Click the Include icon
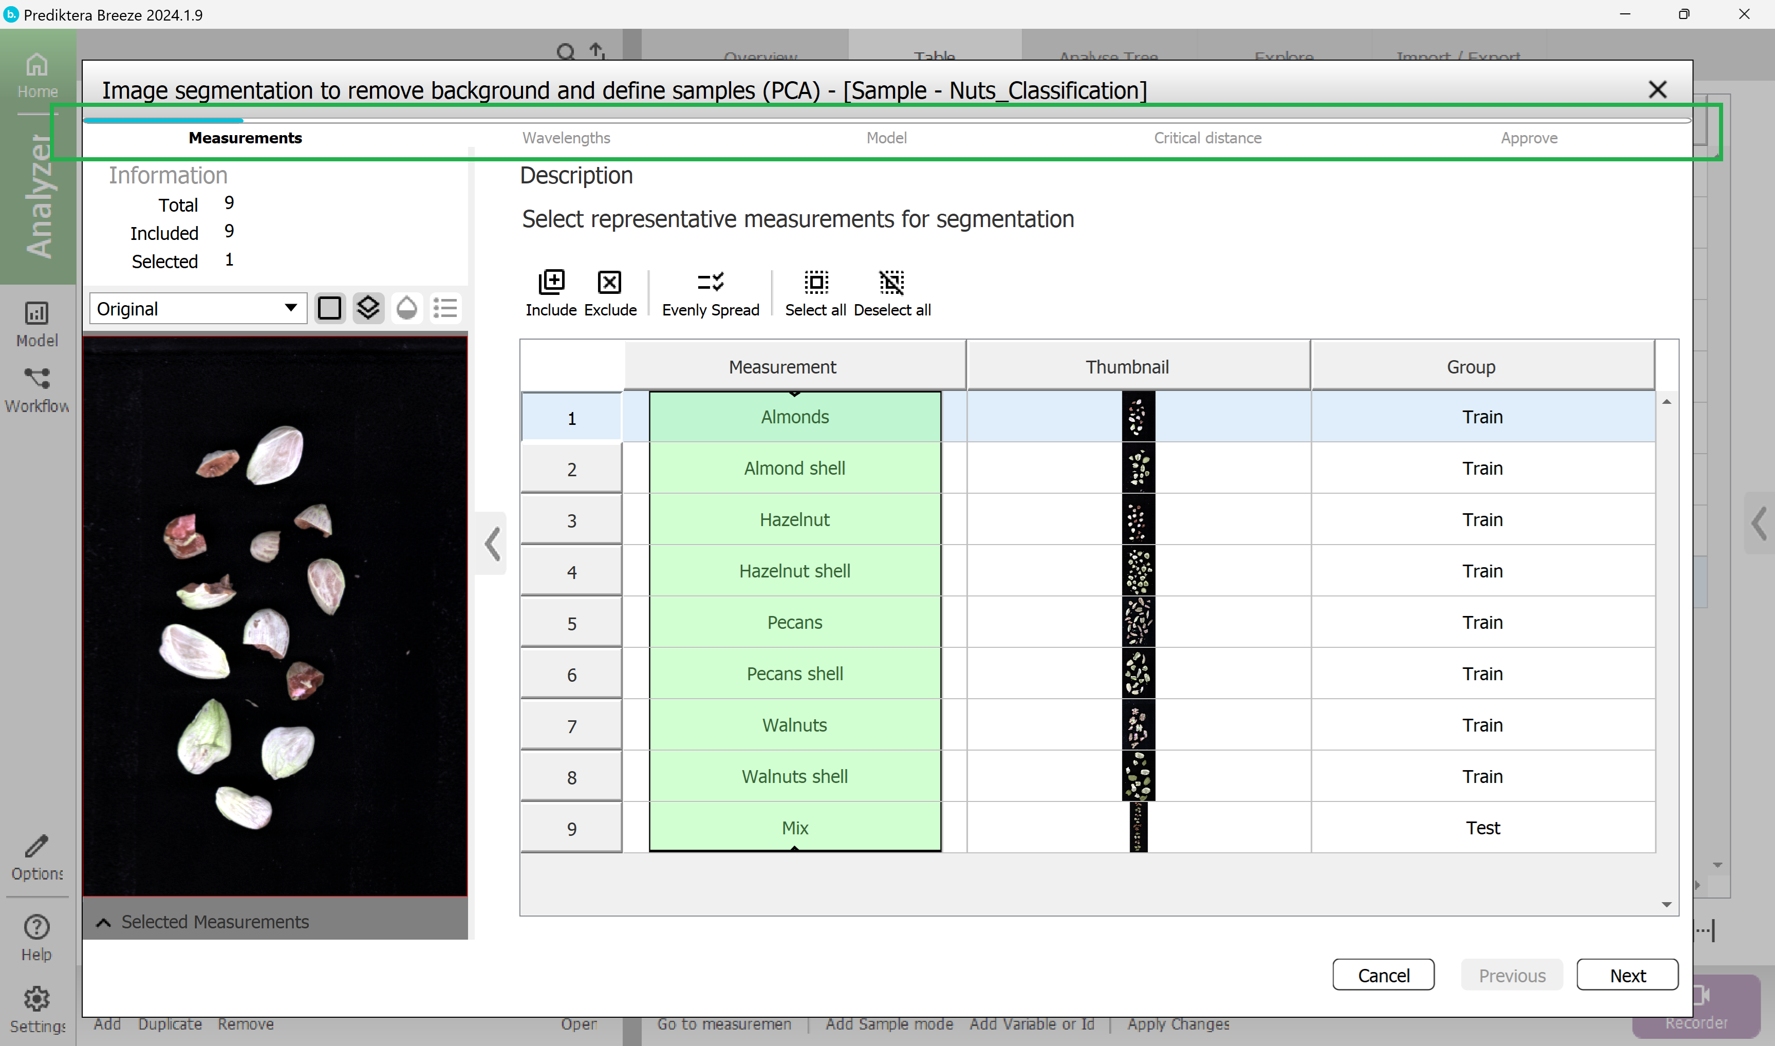This screenshot has height=1046, width=1775. click(551, 282)
